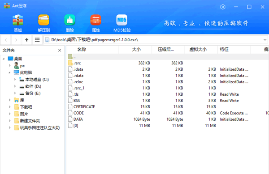Viewport: 269px width, 174px height.
Task: Expand the 软件 (D:) drive node
Action: click(15, 86)
